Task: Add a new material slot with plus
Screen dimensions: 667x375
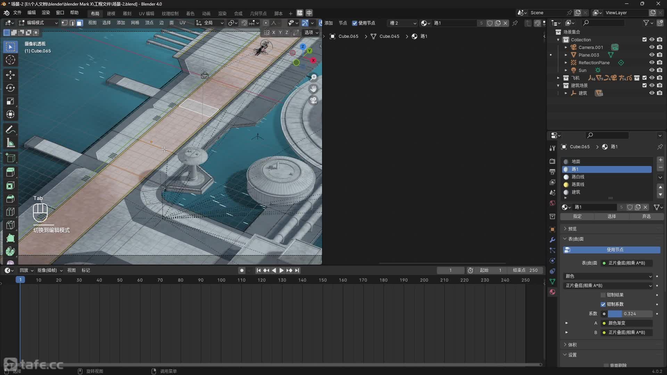Action: click(660, 160)
